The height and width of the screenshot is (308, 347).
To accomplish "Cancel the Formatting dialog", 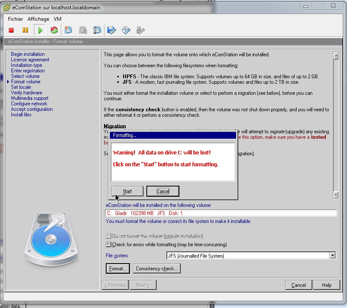I will (163, 191).
